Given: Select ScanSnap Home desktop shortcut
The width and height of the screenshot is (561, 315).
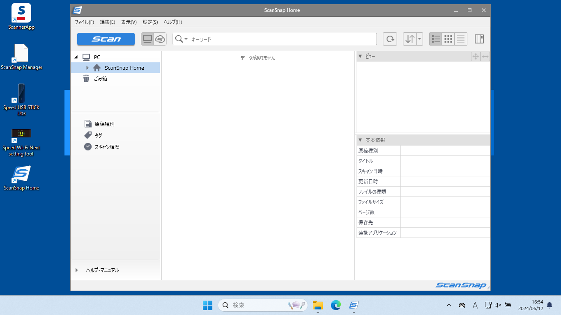Looking at the screenshot, I should (x=21, y=178).
